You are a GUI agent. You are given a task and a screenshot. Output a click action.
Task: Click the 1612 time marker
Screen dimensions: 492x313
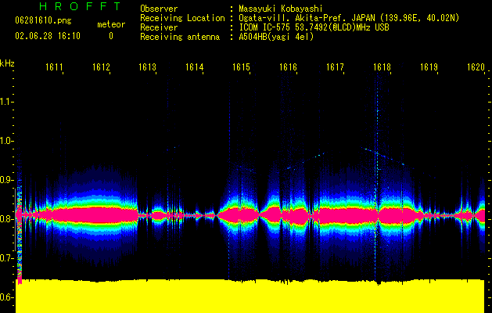point(101,67)
